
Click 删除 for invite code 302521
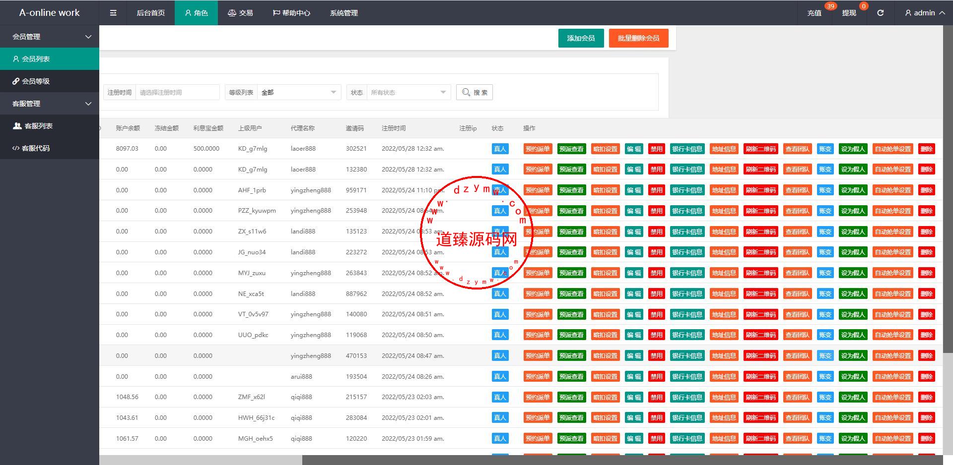(x=927, y=149)
